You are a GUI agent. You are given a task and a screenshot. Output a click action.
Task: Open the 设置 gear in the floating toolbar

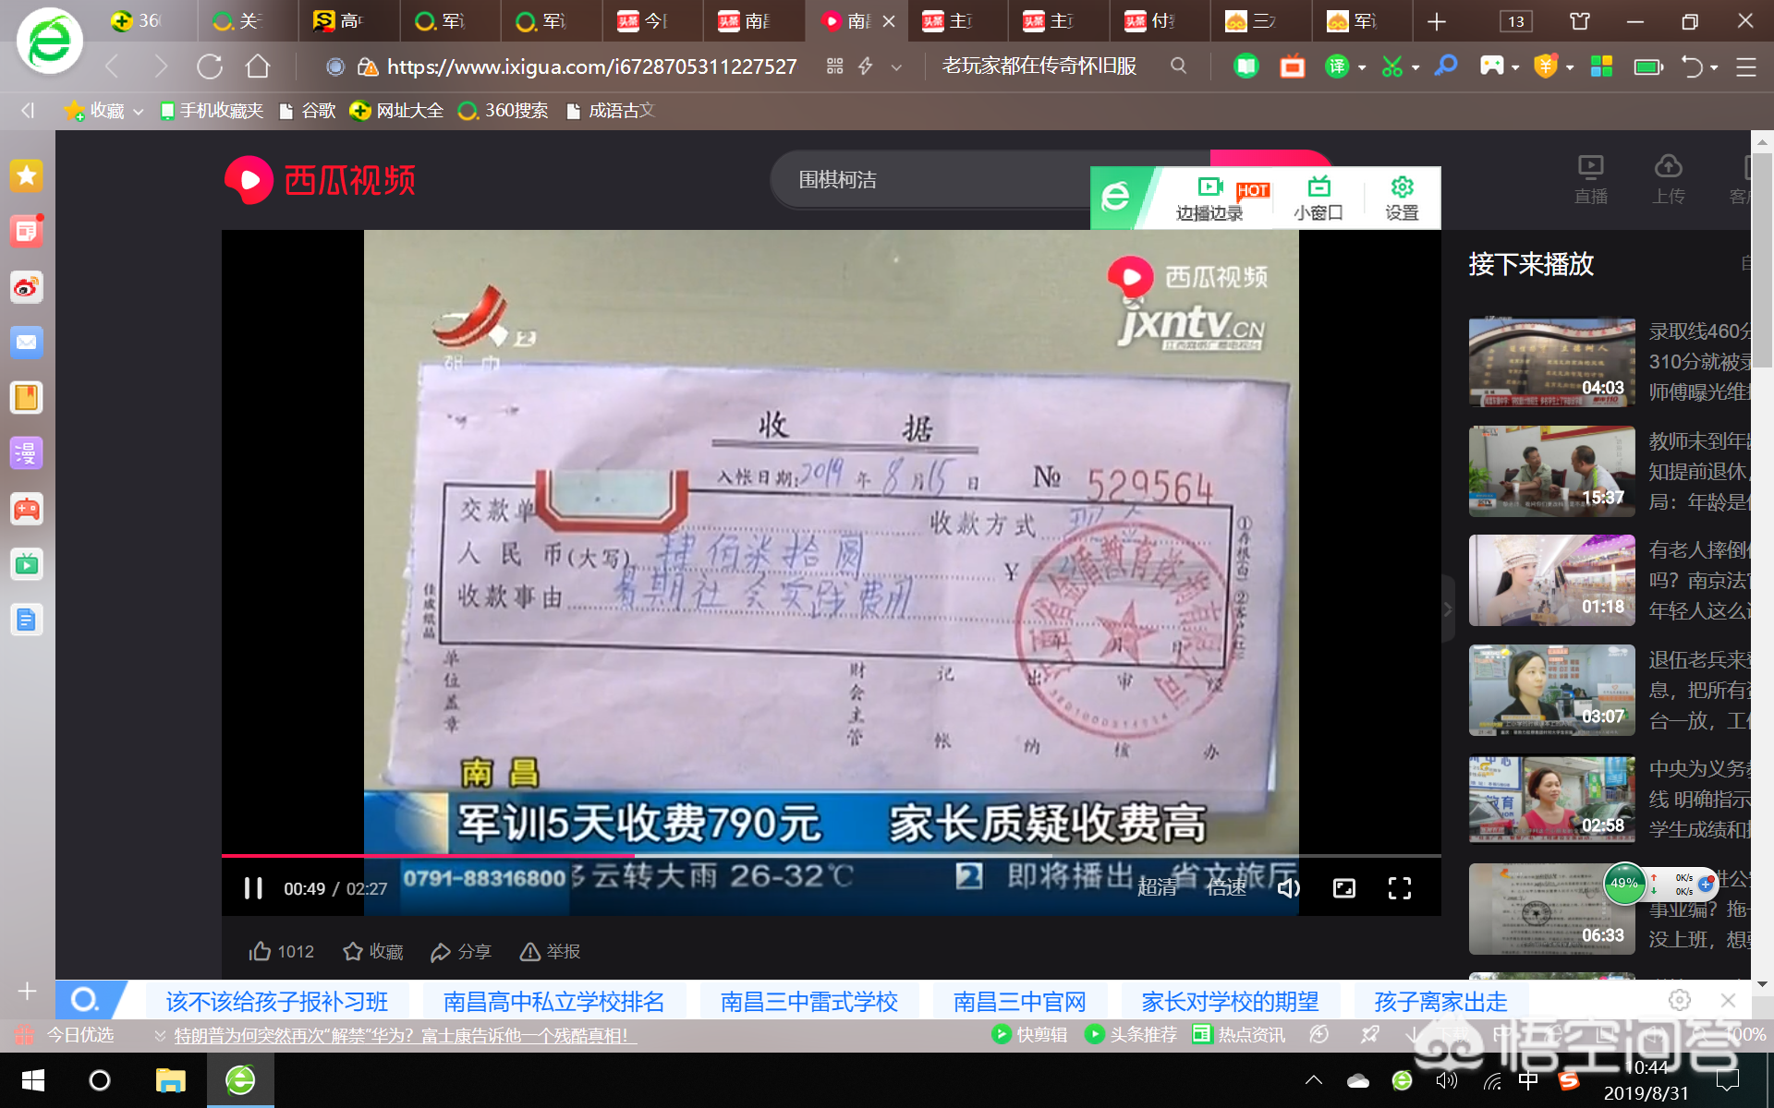pyautogui.click(x=1402, y=187)
